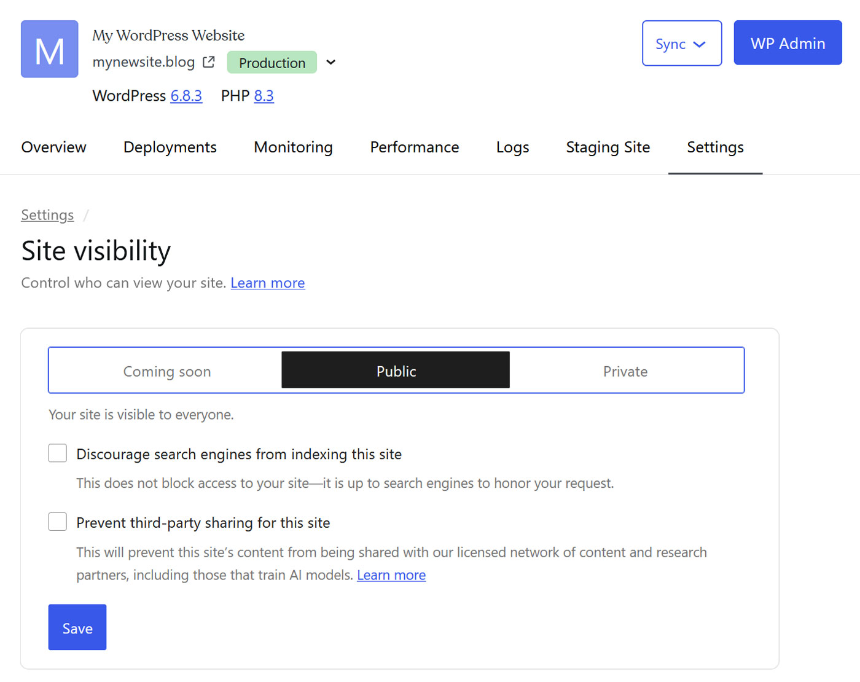Switch to the Staging Site tab
Screen dimensions: 860x682
608,147
